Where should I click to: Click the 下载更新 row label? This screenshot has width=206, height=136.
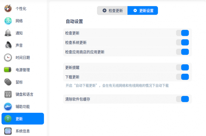point(72,77)
